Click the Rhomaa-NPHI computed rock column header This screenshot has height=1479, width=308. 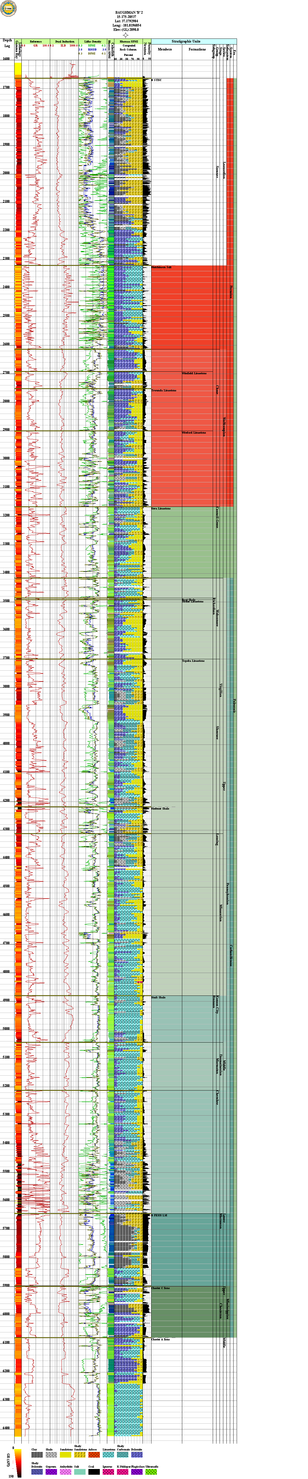pyautogui.click(x=129, y=42)
